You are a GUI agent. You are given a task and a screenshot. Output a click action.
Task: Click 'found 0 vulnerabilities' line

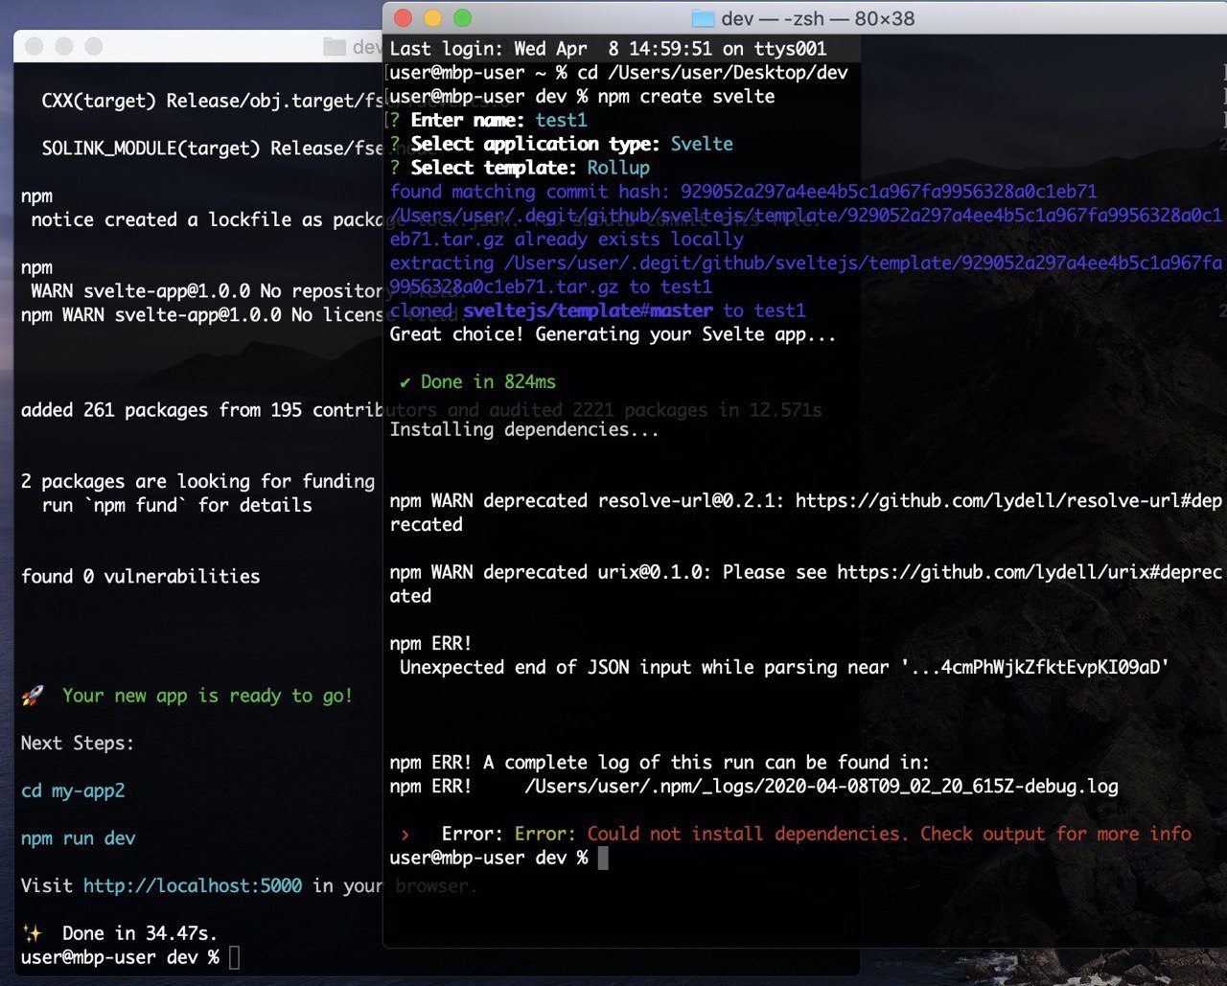pos(141,576)
